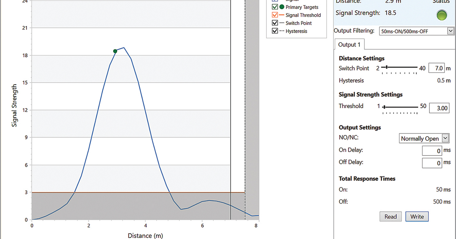Screen dimensions: 456x239
Task: Click the Read button
Action: coord(391,217)
